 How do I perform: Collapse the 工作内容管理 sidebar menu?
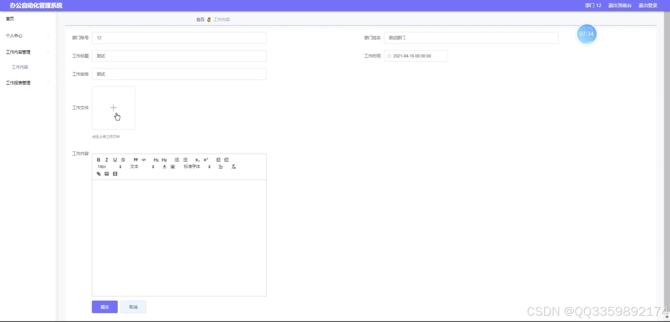coord(28,52)
